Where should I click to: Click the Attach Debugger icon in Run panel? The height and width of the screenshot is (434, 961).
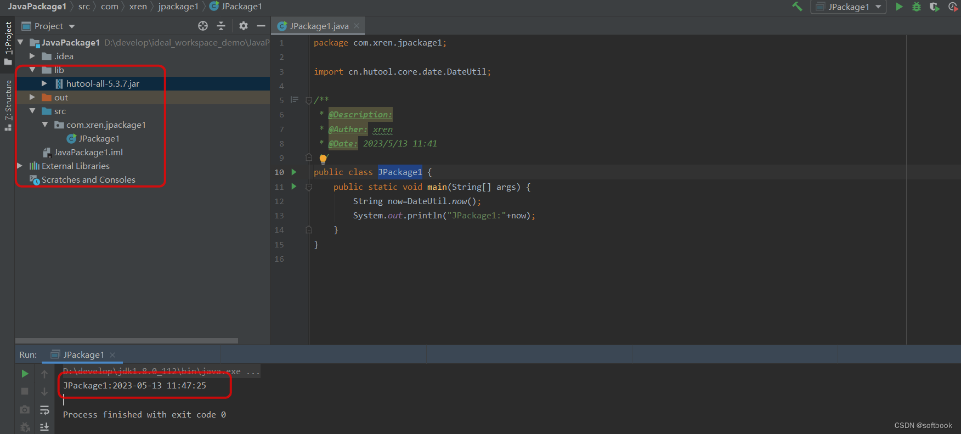pos(25,427)
